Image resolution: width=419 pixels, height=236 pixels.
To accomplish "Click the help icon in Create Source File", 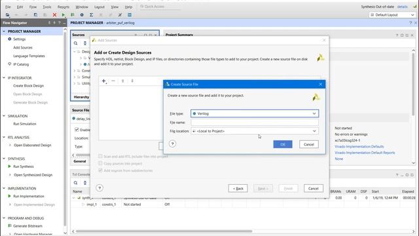I will coord(172,144).
